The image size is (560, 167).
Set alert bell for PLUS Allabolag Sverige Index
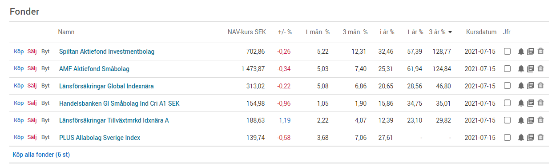point(521,138)
